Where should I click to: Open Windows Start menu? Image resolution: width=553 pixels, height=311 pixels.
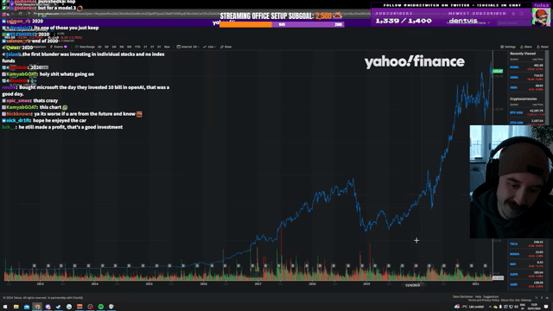pos(5,307)
